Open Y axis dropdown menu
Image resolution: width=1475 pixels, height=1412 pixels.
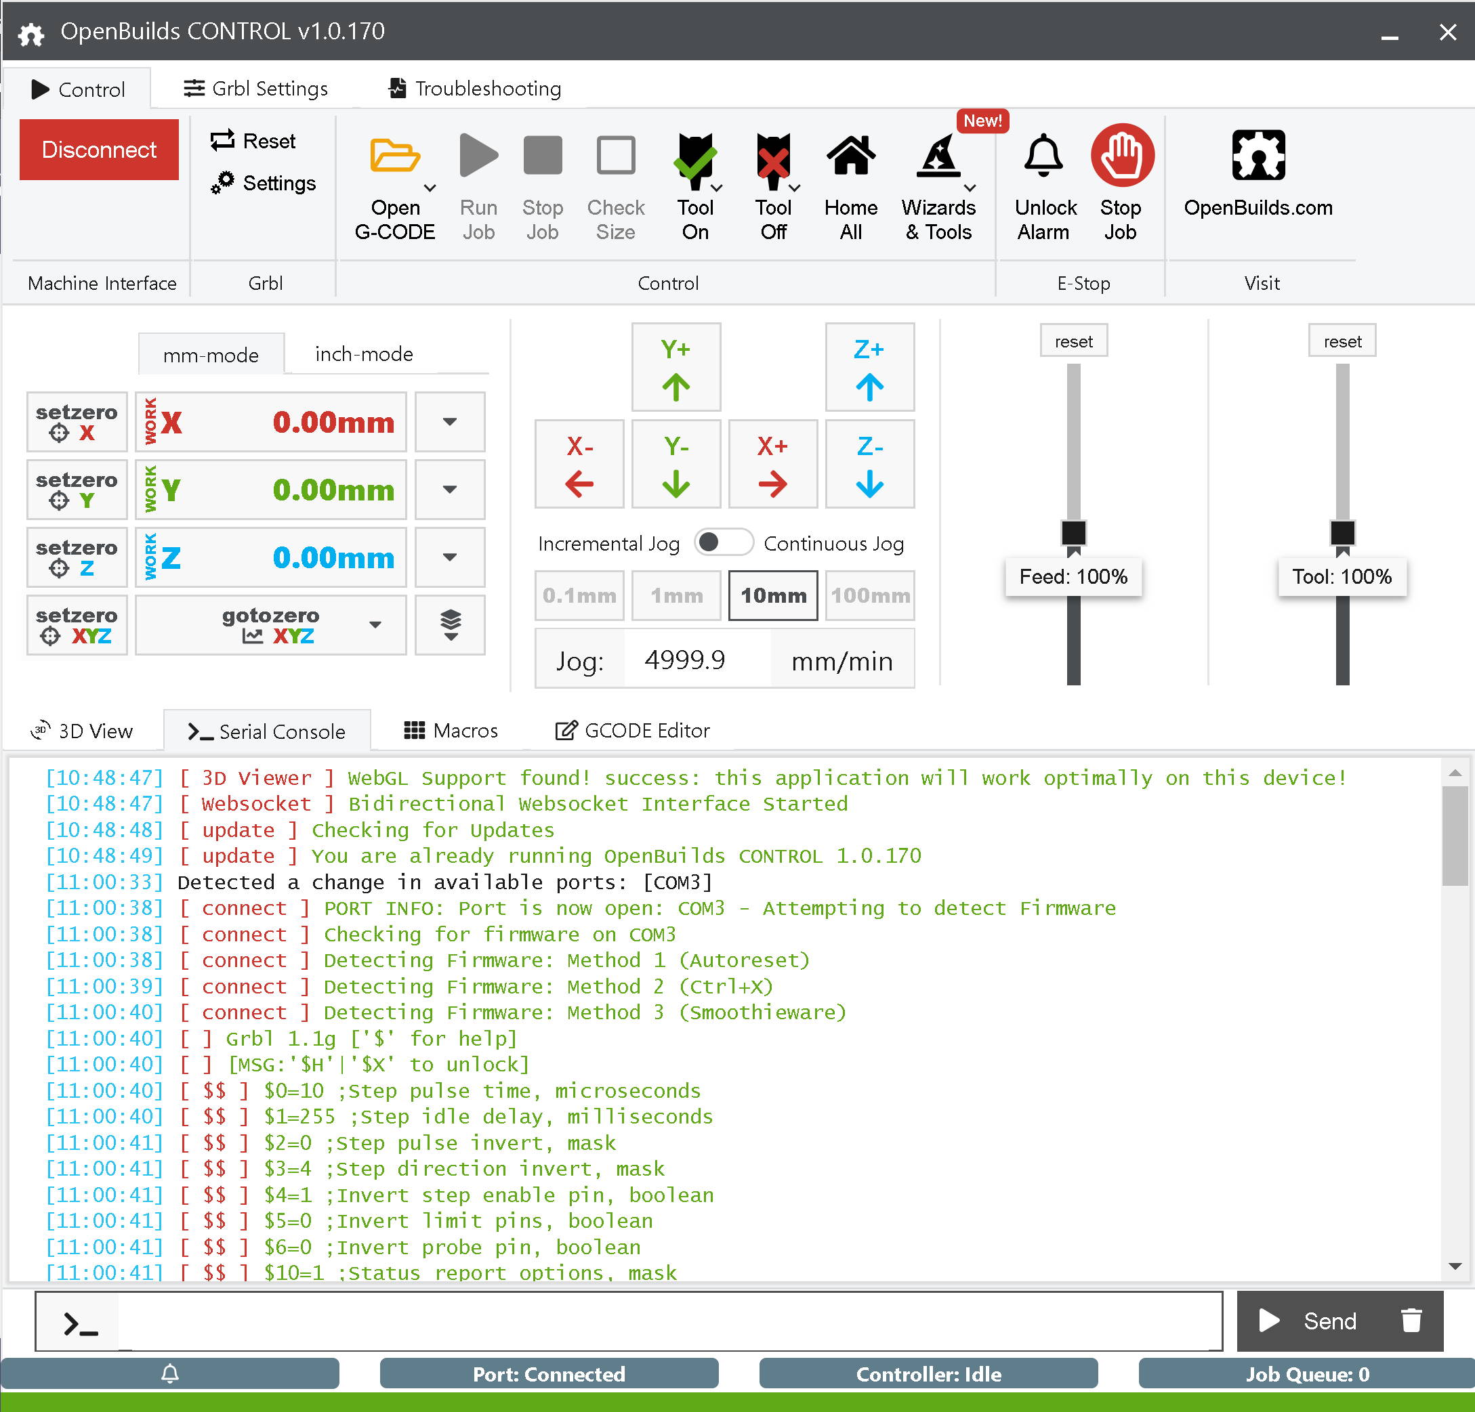point(450,489)
